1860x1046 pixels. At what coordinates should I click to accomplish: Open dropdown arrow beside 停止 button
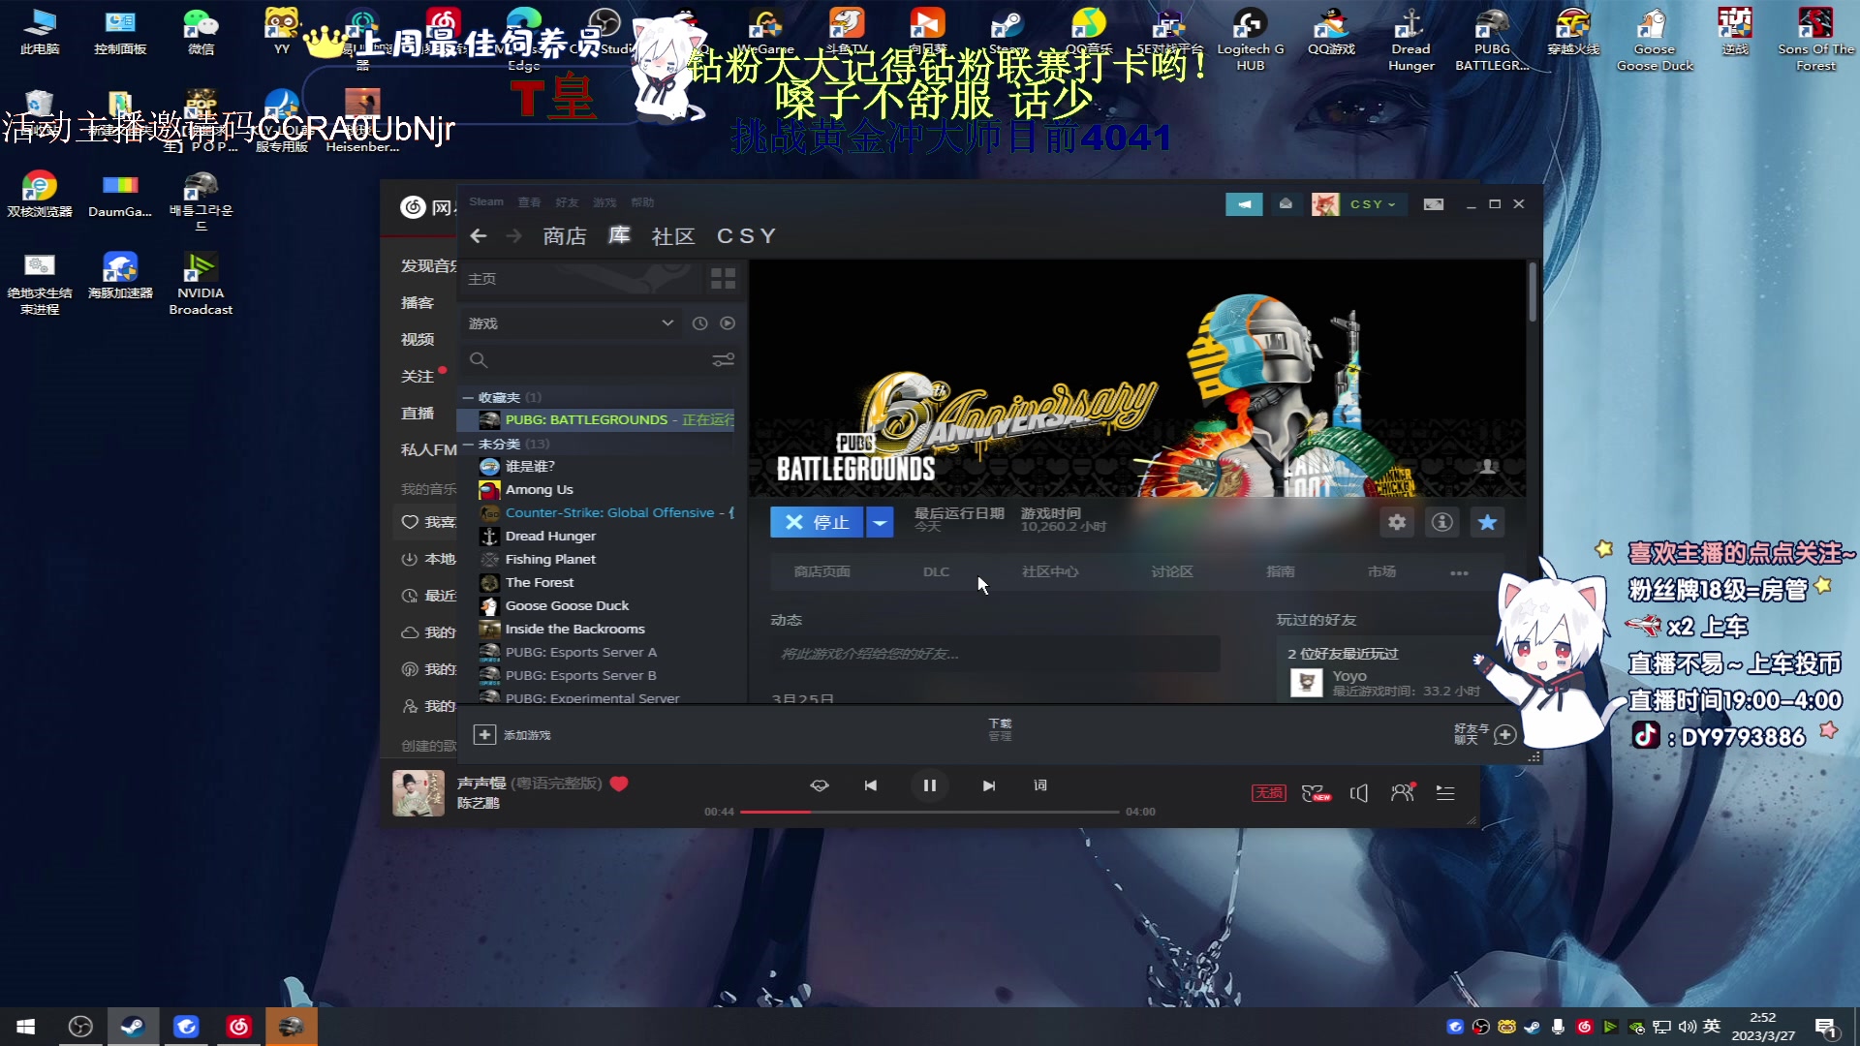pos(880,522)
